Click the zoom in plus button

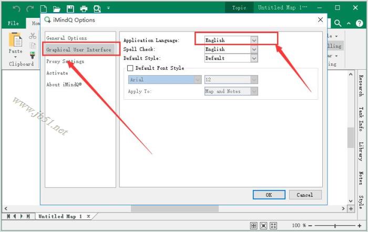[x=359, y=226]
